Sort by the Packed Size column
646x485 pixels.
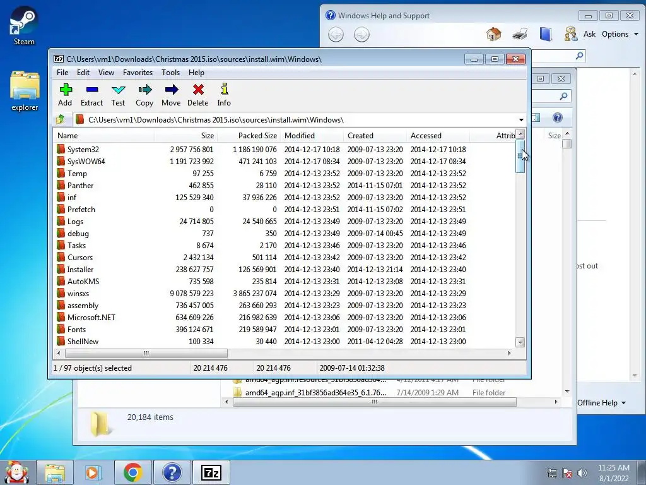[249, 136]
